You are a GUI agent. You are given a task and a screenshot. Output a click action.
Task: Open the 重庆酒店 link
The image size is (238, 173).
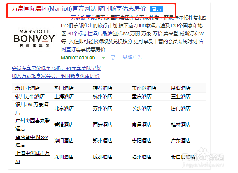pyautogui.click(x=142, y=96)
